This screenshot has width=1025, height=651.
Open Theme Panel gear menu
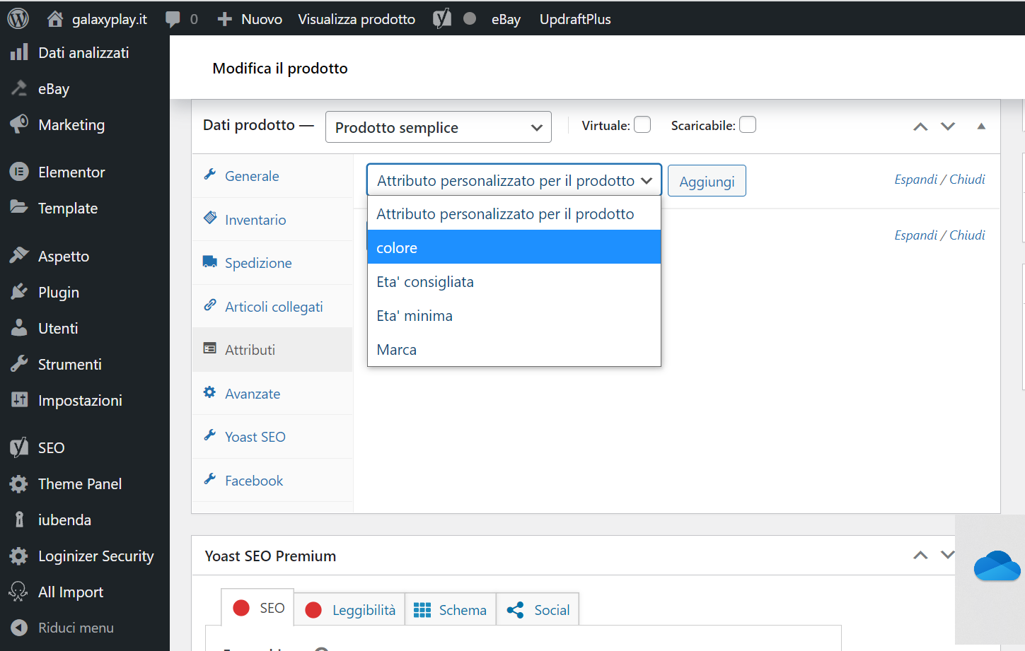tap(79, 484)
